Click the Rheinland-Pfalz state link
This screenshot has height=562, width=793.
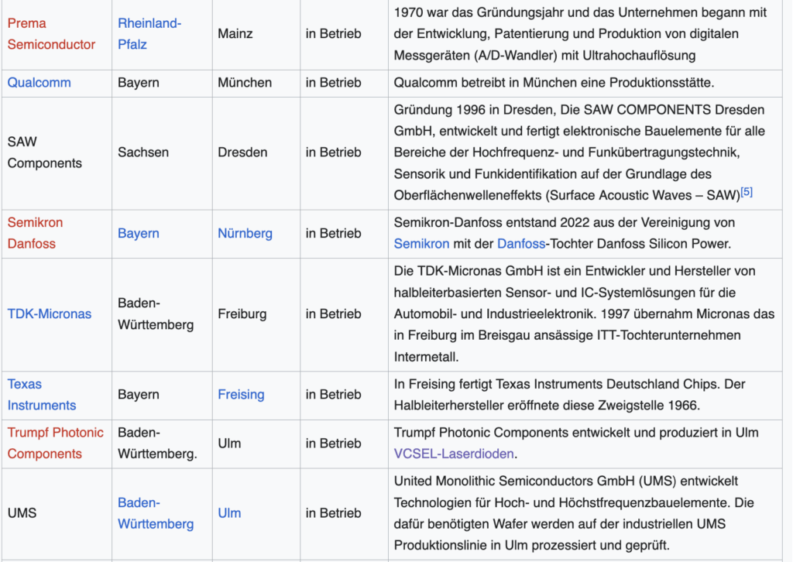click(x=149, y=34)
